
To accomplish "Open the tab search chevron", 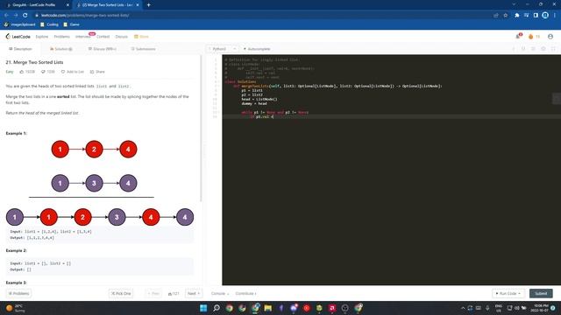I will point(514,4).
